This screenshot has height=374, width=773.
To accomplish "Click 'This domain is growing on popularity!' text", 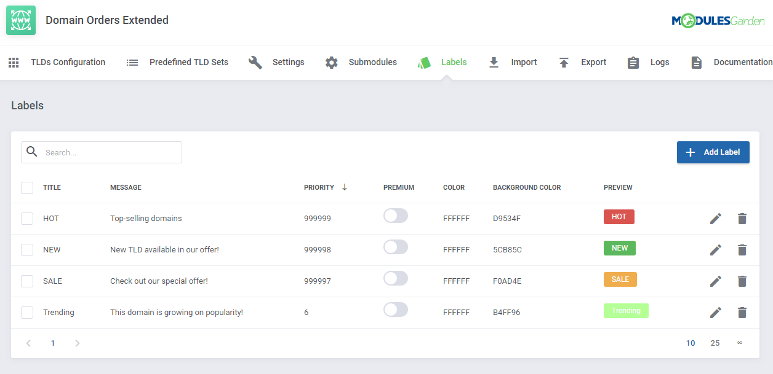I will pos(177,313).
